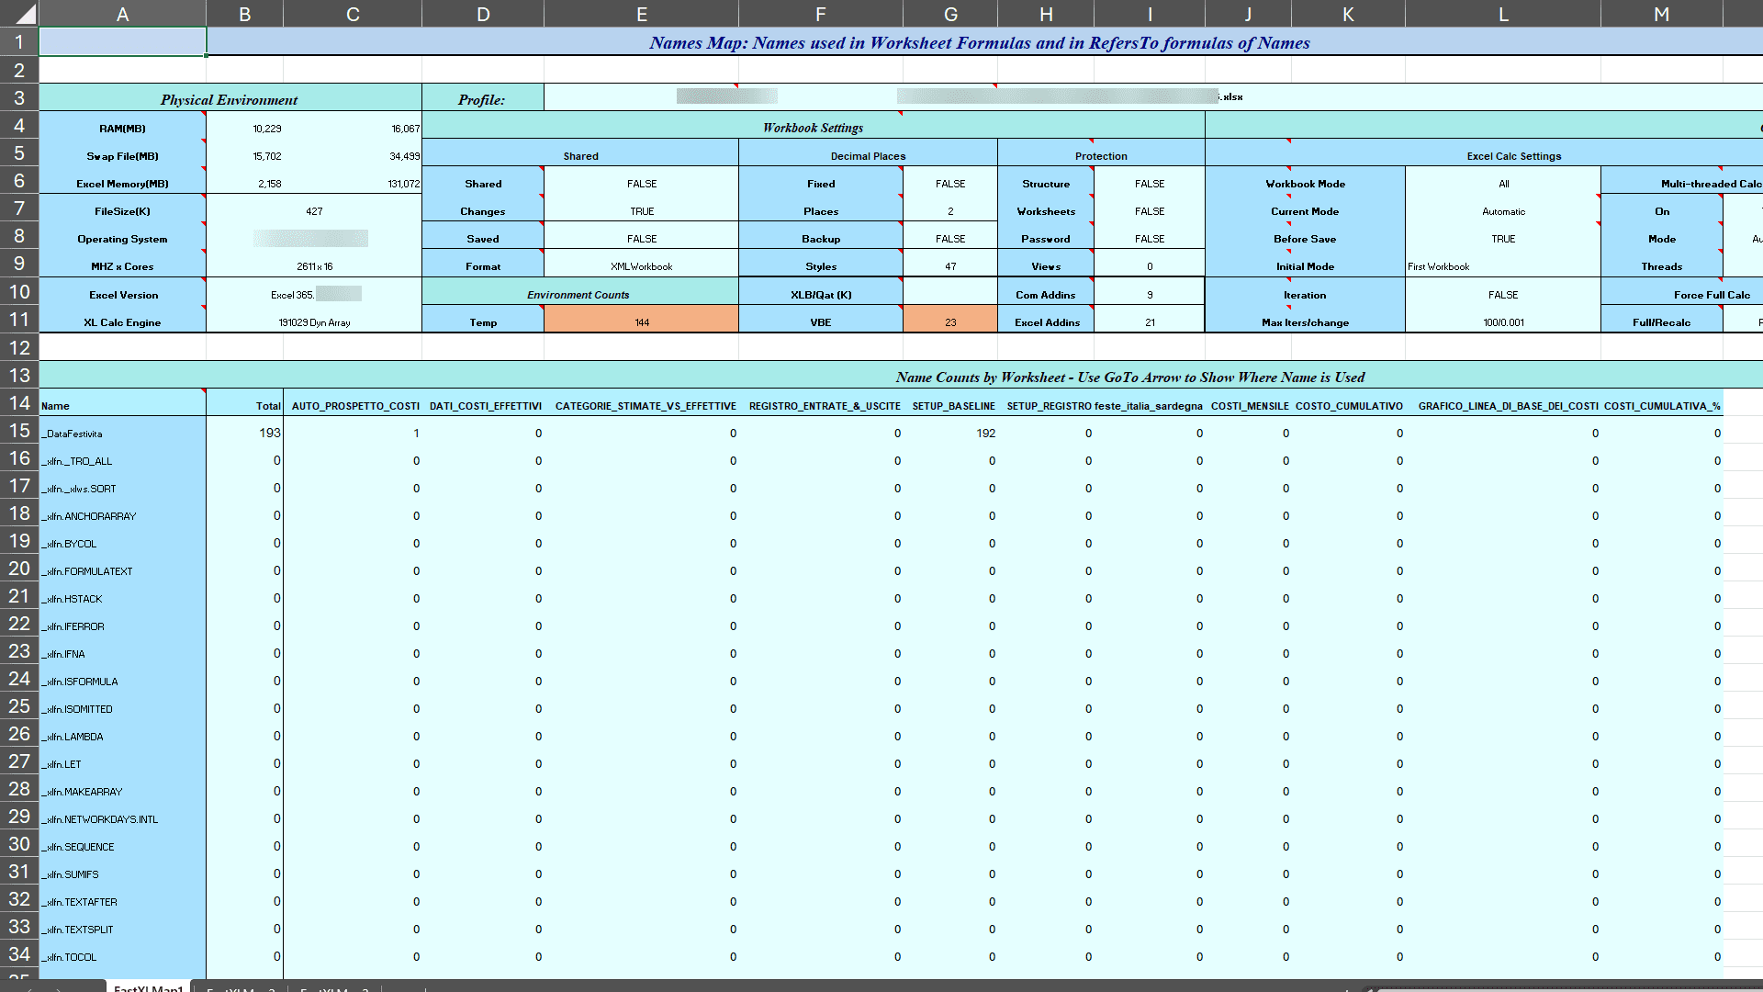Select the active FastXLMap1 sheet tab

coord(149,987)
